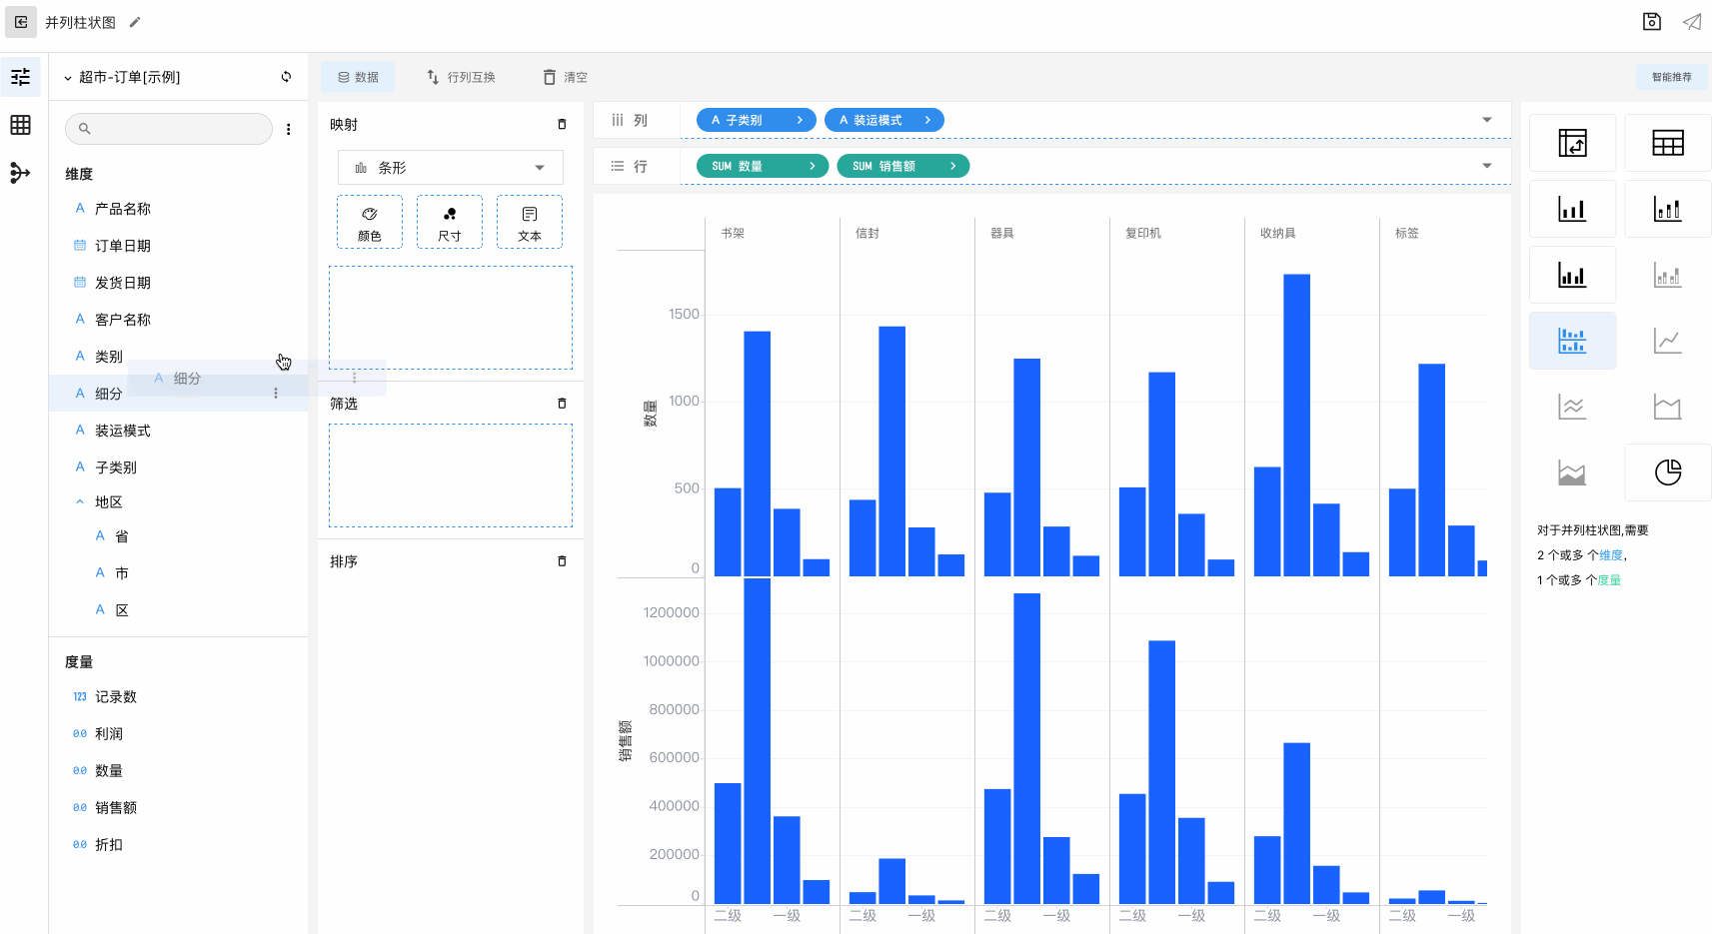This screenshot has height=934, width=1712.
Task: Focus the field search box
Action: (x=169, y=129)
